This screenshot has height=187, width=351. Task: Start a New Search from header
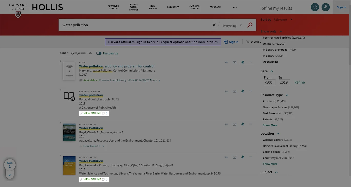point(153,7)
